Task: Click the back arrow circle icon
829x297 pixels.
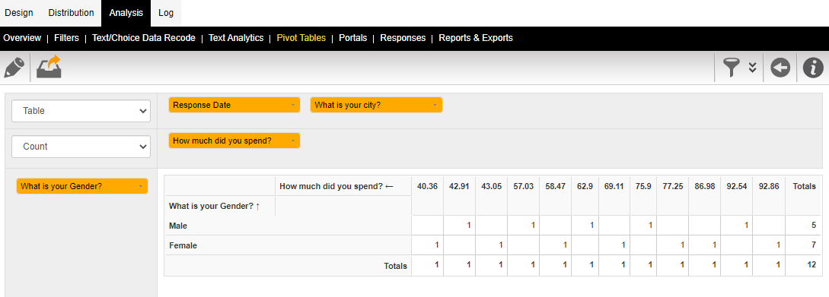Action: [x=780, y=68]
